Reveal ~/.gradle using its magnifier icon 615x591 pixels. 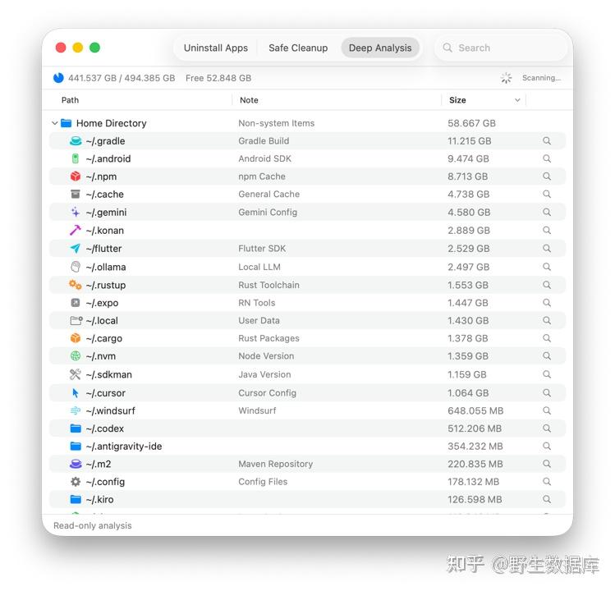point(547,140)
